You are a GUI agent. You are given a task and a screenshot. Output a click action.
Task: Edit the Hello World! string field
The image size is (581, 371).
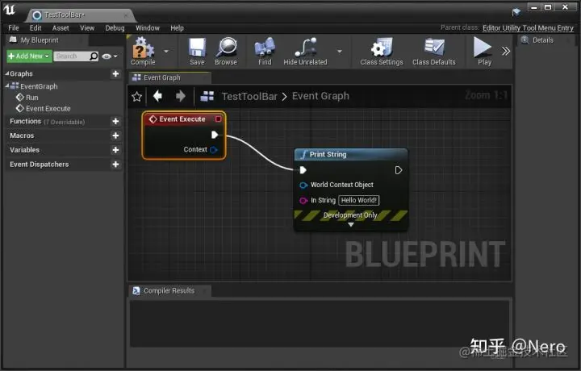[x=358, y=200]
